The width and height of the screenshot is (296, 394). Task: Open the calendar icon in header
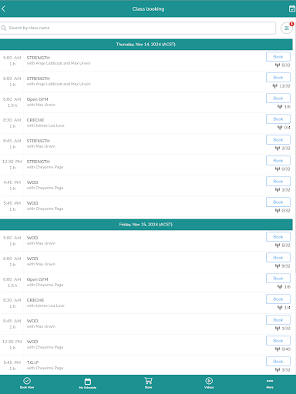[x=292, y=8]
